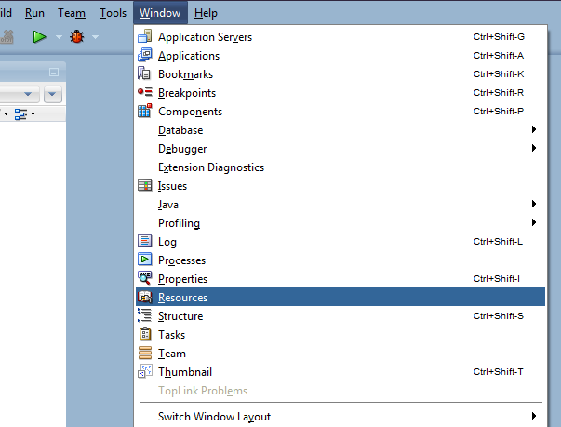Screen dimensions: 561x427
Task: Expand Switch Window Layout submenu
Action: [214, 417]
